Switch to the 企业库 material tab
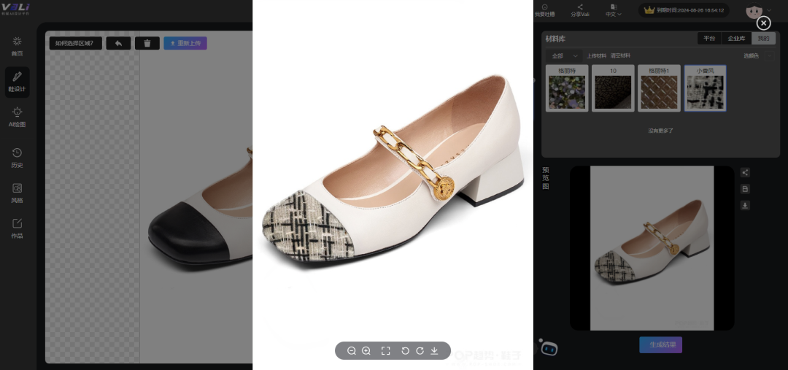Image resolution: width=788 pixels, height=370 pixels. pyautogui.click(x=736, y=38)
